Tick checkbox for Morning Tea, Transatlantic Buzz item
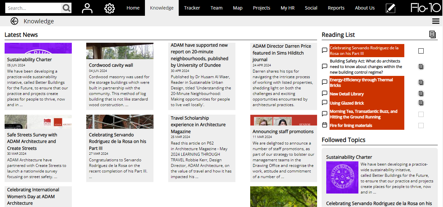 421,114
